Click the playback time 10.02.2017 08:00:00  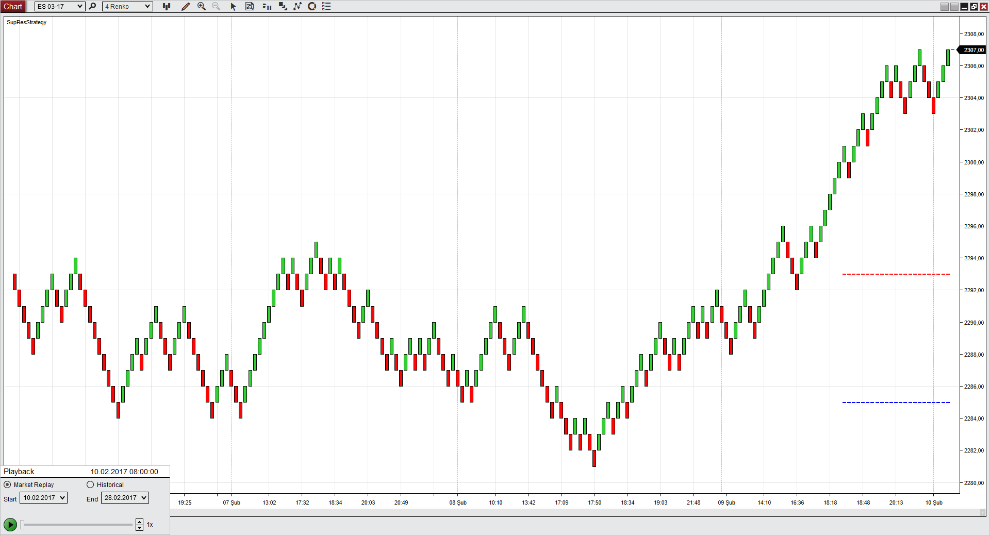[124, 472]
